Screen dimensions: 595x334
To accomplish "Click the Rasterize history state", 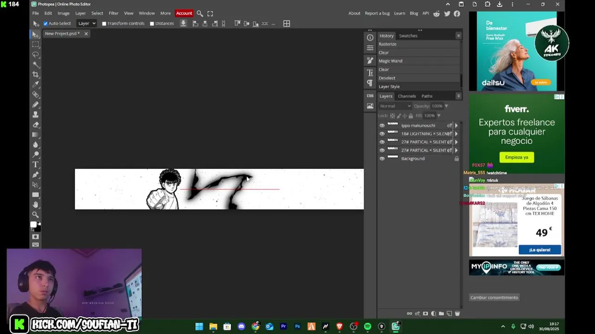I will 419,44.
